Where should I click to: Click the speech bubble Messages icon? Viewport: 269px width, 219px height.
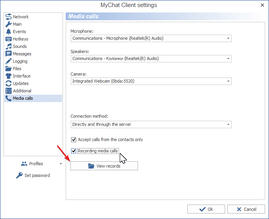[9, 54]
